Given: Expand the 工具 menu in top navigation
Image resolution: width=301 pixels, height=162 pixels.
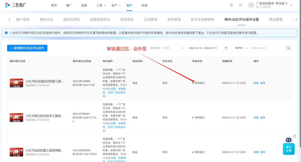Looking at the screenshot, I should coord(101,5).
